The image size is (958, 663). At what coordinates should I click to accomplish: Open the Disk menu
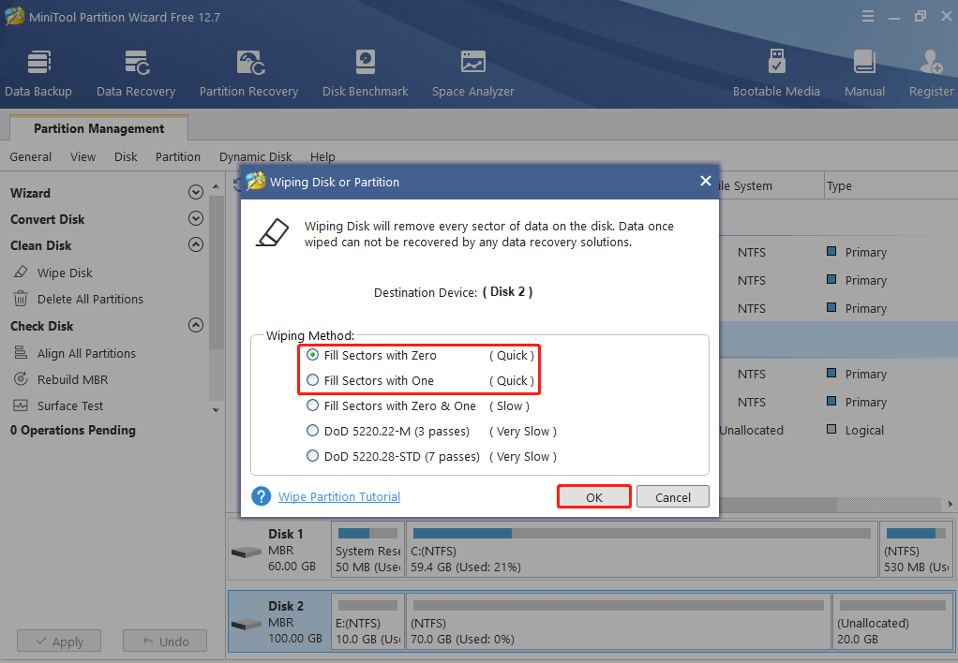126,157
